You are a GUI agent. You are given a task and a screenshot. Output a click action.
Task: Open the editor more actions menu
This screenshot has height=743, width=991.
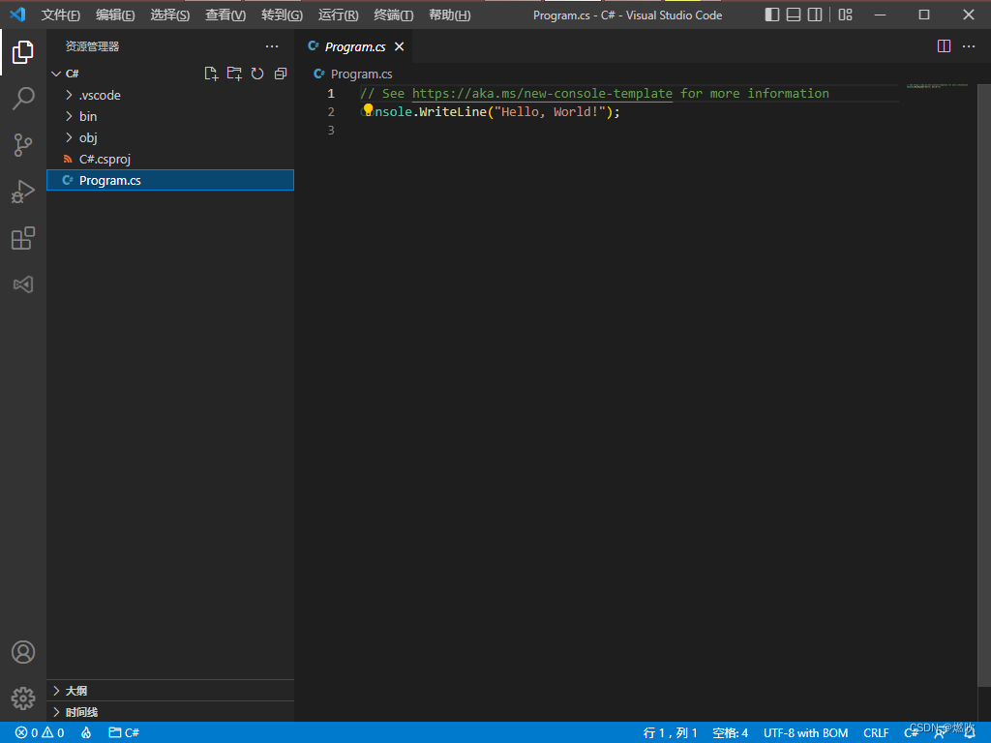click(x=969, y=46)
